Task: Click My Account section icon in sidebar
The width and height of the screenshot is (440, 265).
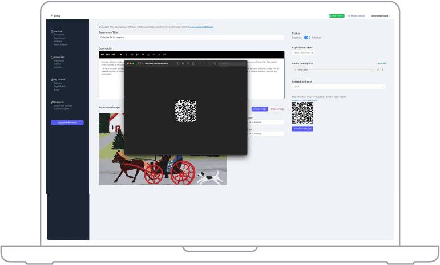Action: pyautogui.click(x=52, y=80)
